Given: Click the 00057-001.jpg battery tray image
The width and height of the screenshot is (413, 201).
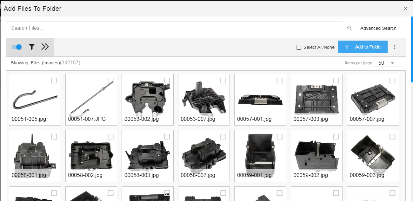Looking at the screenshot, I should coord(260,99).
